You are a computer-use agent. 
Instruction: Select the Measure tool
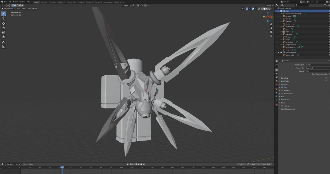click(x=4, y=47)
